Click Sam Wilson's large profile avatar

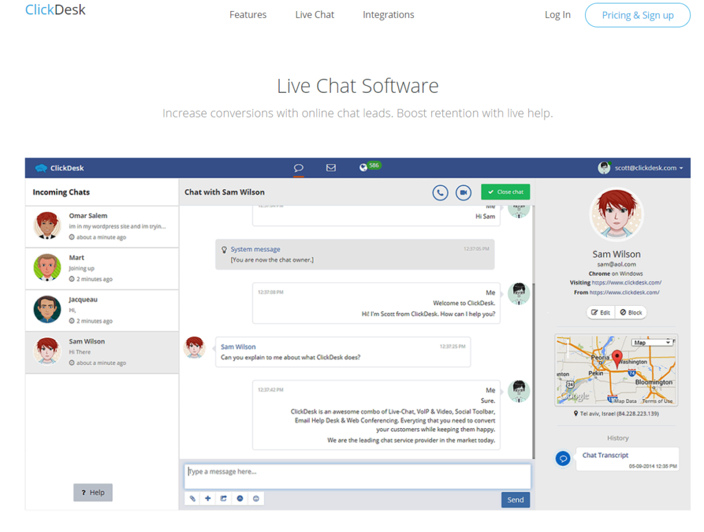(617, 214)
